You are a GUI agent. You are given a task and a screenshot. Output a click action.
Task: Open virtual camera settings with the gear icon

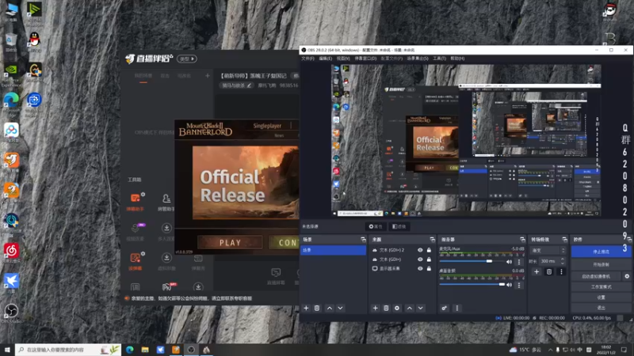pyautogui.click(x=627, y=276)
